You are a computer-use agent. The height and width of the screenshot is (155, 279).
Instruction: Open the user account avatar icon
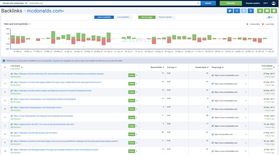point(273,3)
